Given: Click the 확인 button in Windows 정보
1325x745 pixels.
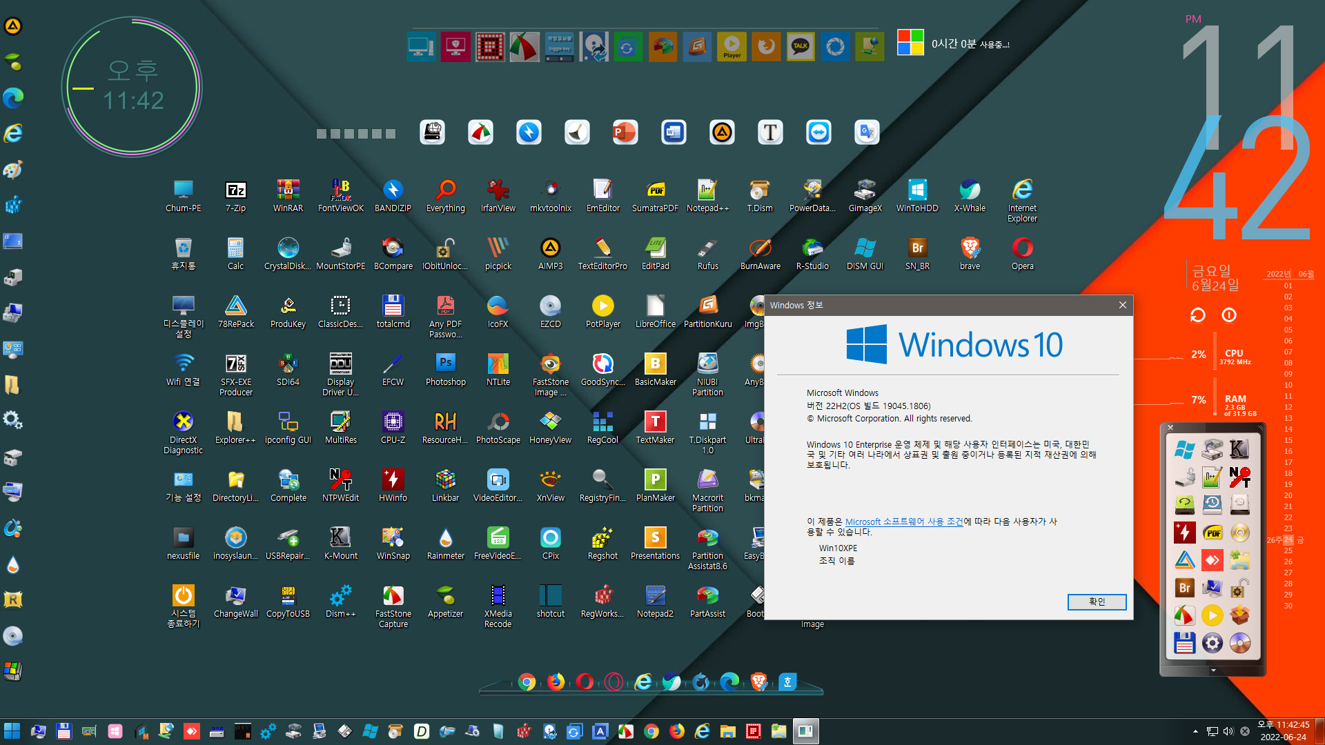Looking at the screenshot, I should (x=1097, y=602).
